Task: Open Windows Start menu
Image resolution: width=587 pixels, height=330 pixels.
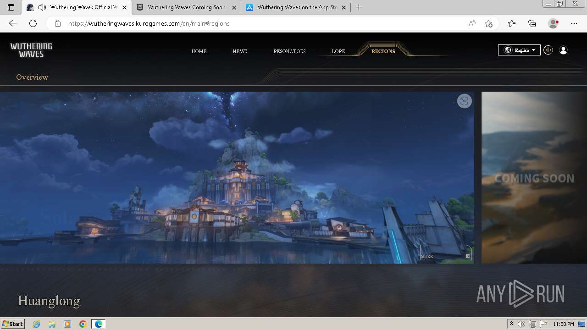Action: click(x=13, y=324)
